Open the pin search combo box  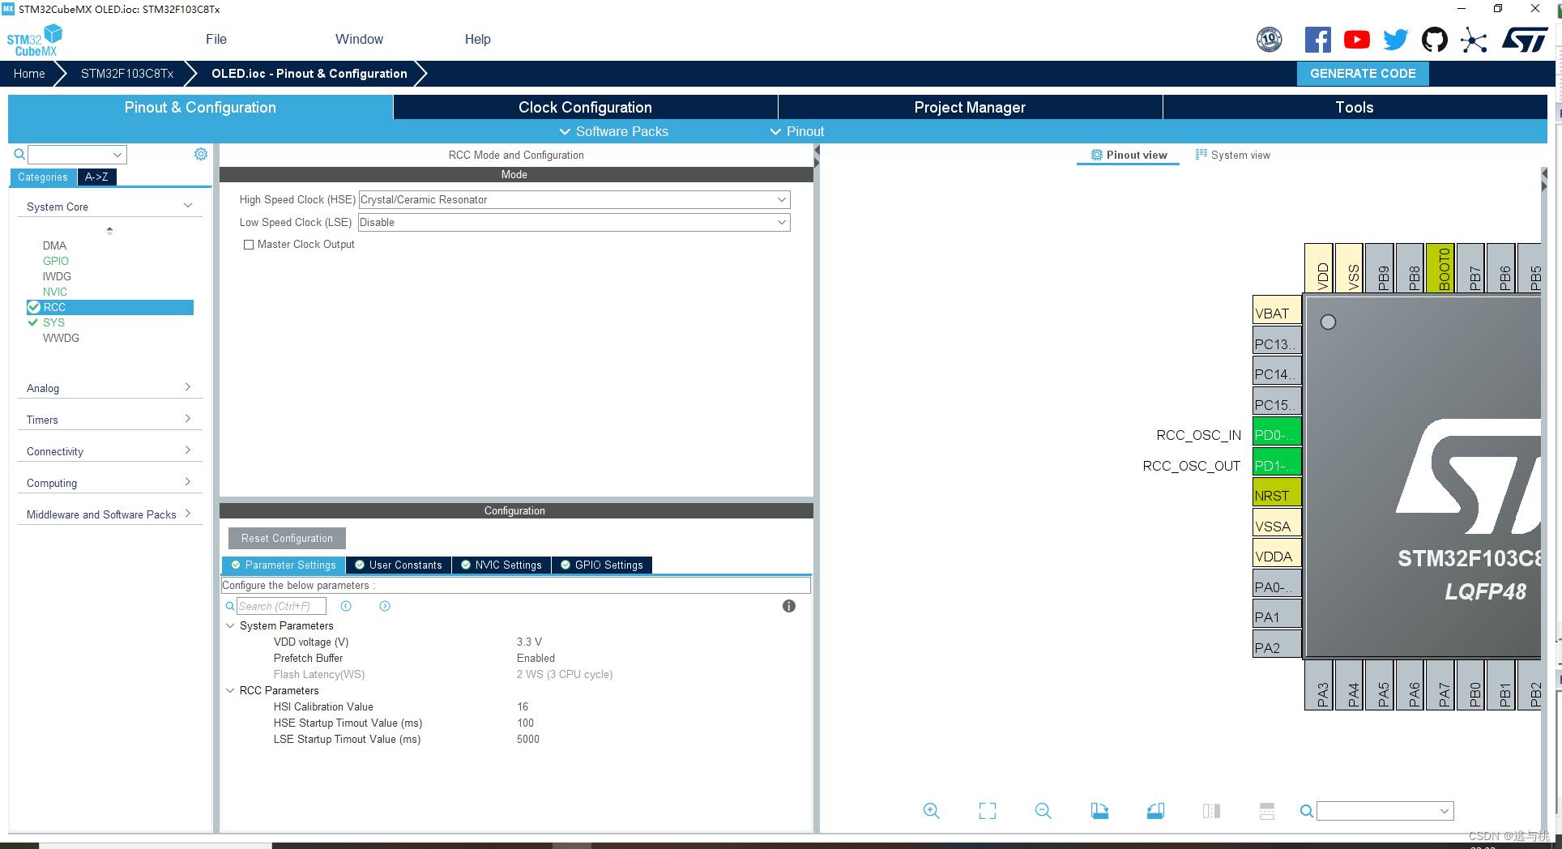pos(1385,811)
